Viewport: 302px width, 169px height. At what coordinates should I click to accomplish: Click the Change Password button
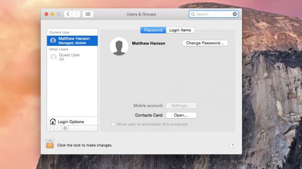coord(205,43)
